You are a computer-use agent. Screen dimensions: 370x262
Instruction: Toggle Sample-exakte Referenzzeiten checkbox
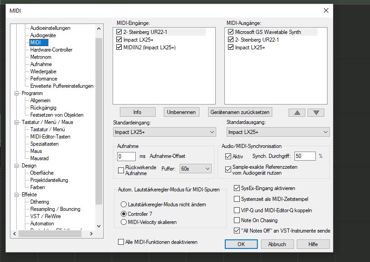(x=228, y=170)
